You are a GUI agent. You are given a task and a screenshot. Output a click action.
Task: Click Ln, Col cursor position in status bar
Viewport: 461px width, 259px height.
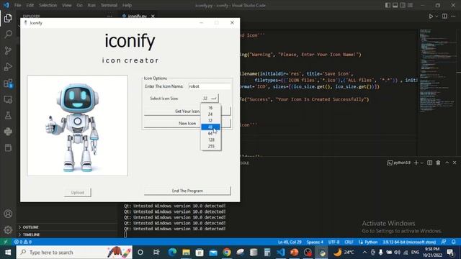290,242
